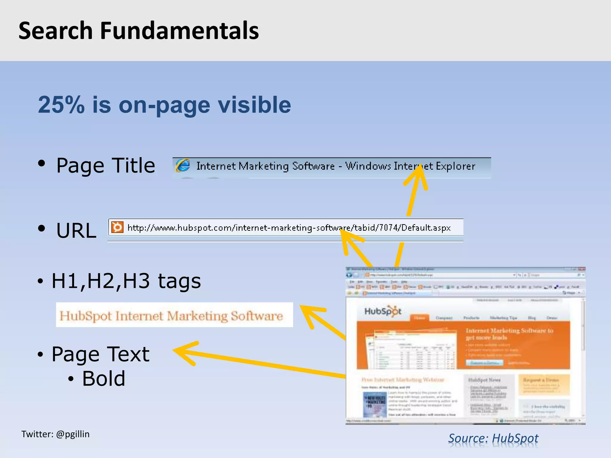Open the Demo tab on HubSpot site
This screenshot has width=611, height=458.
click(552, 318)
